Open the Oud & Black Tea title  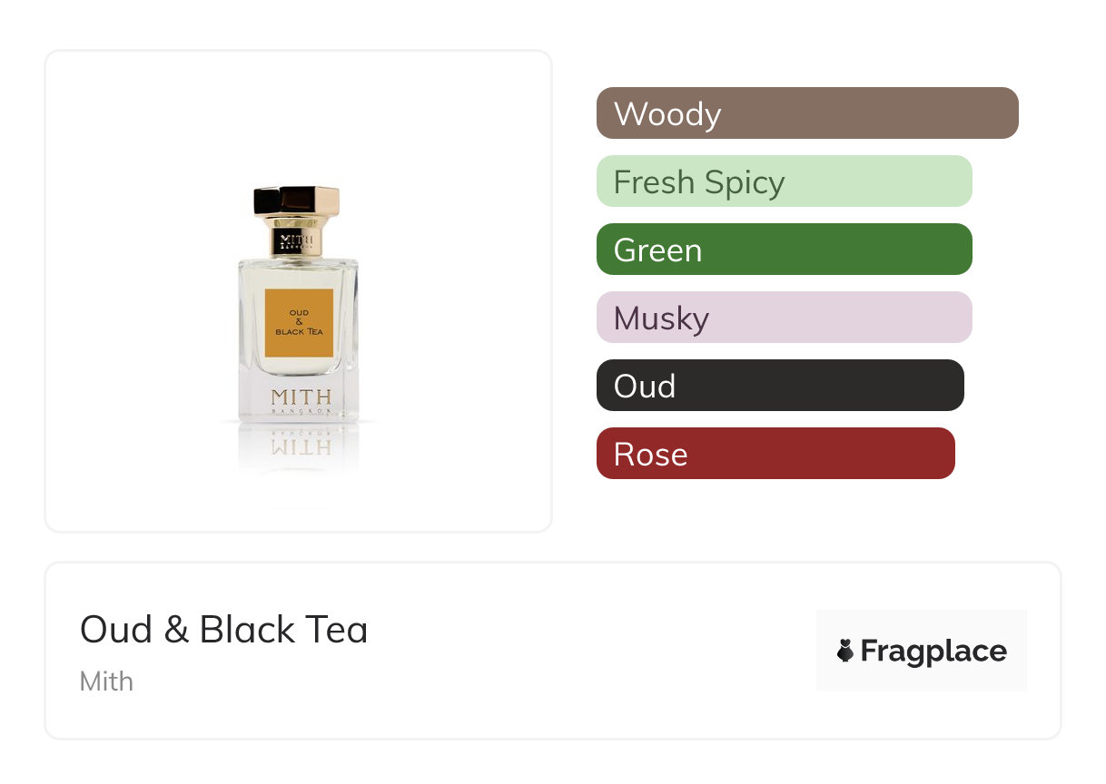(223, 630)
